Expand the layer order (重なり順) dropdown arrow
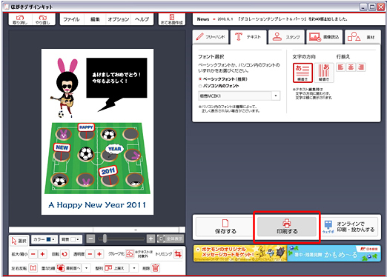The width and height of the screenshot is (387, 277). [86, 268]
